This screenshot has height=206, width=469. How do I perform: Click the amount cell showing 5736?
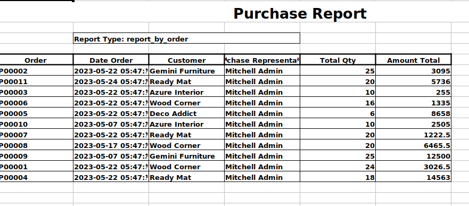point(413,81)
